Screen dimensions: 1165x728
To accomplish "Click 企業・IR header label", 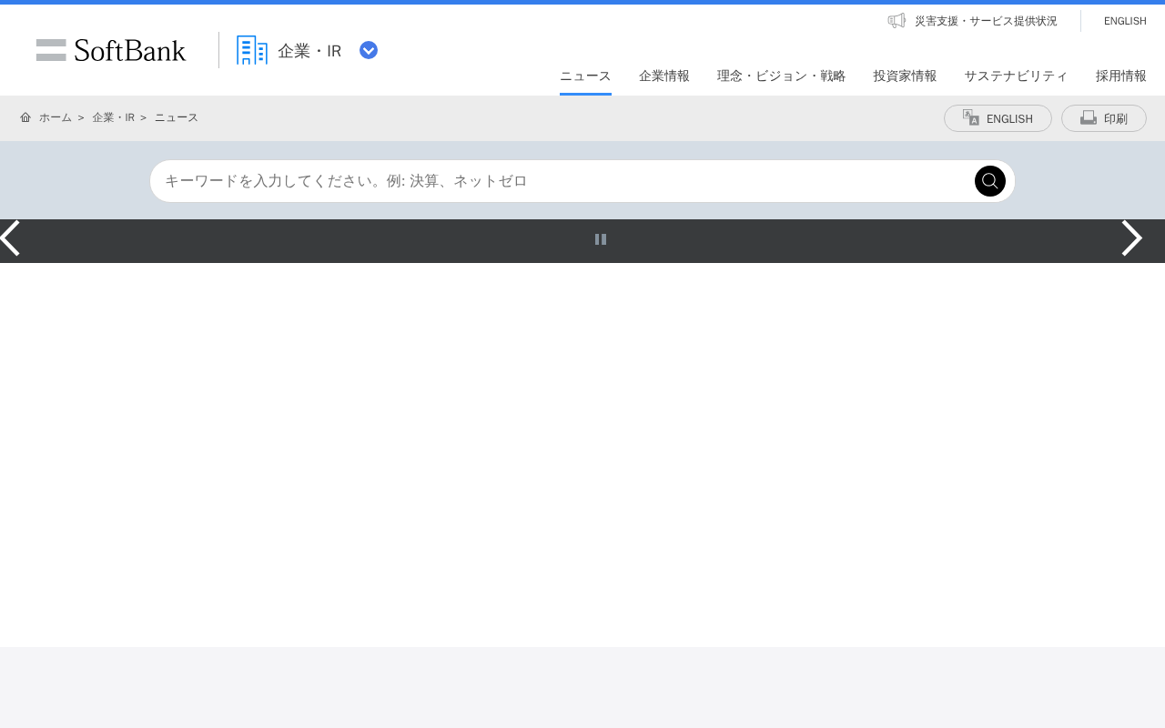I will coord(309,51).
